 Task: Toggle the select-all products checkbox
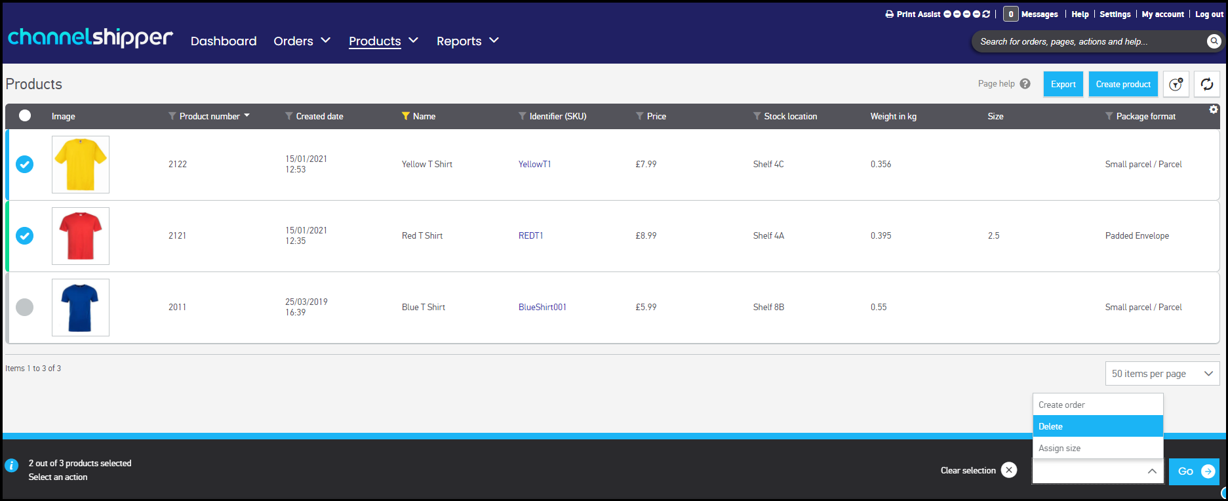pos(25,115)
